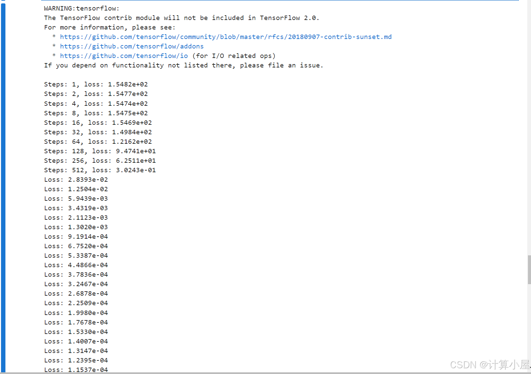Viewport: 531px width, 374px height.
Task: Select the line 'Steps: 8, loss: 1.5475e+02'
Action: [96, 113]
